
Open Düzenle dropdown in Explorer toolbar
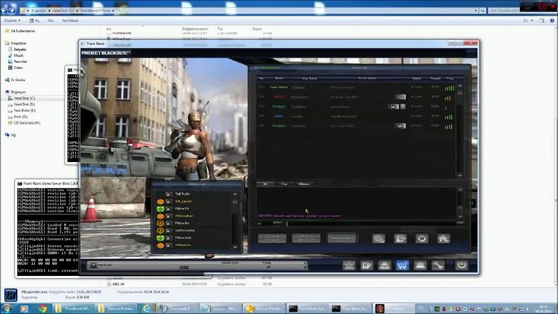pos(12,20)
